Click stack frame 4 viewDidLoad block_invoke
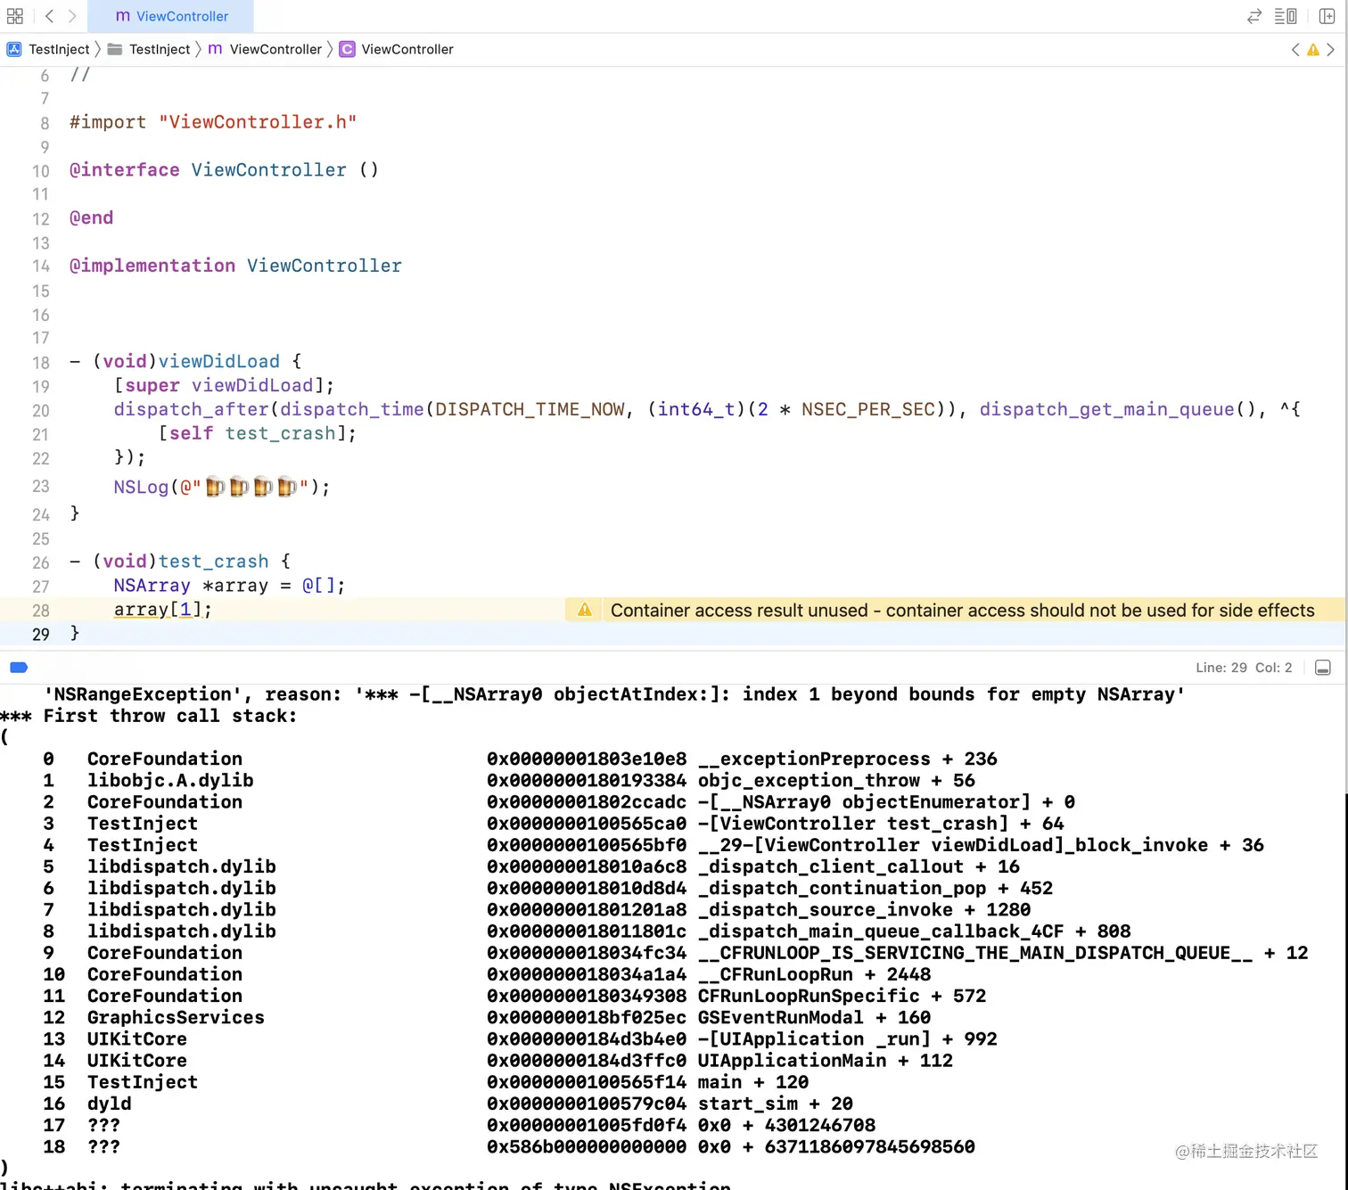This screenshot has width=1348, height=1190. pyautogui.click(x=653, y=845)
